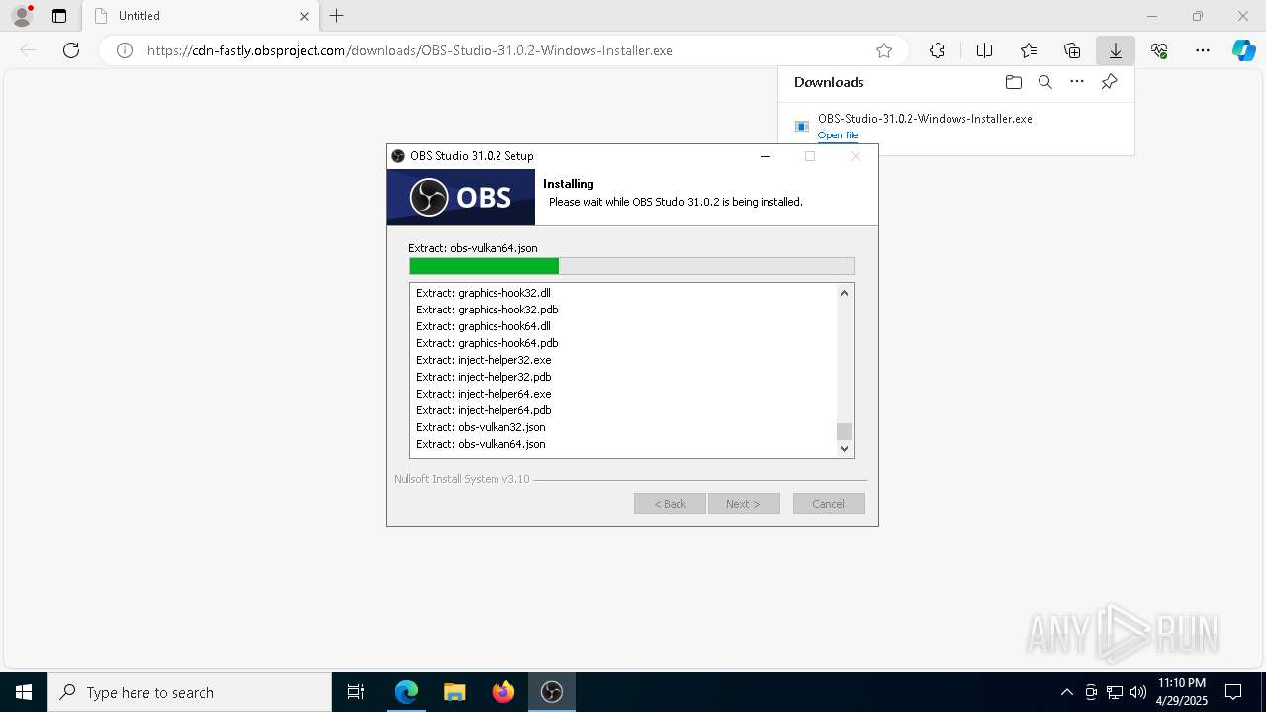This screenshot has height=712, width=1266.
Task: Pin the Downloads panel
Action: (x=1109, y=82)
